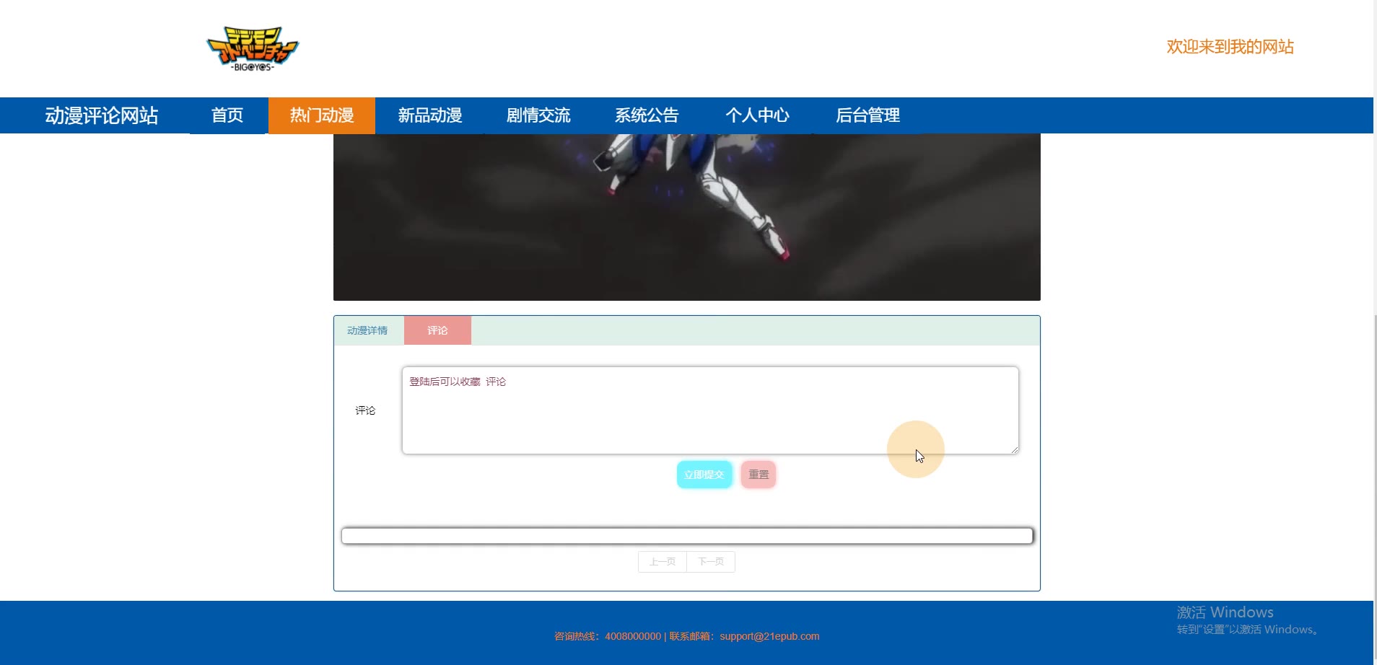Select the 评论 tab
Screen dimensions: 1377x665
[x=437, y=330]
